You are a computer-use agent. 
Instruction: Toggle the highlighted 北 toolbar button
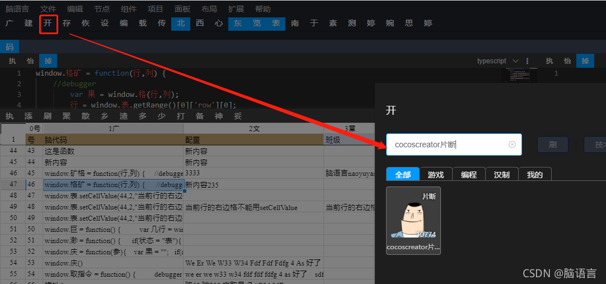point(181,23)
